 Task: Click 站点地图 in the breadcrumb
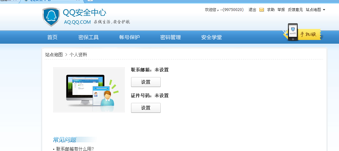pos(54,55)
